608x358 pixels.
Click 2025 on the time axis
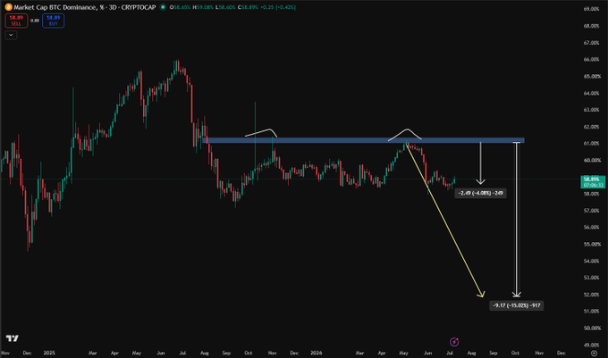coord(49,353)
